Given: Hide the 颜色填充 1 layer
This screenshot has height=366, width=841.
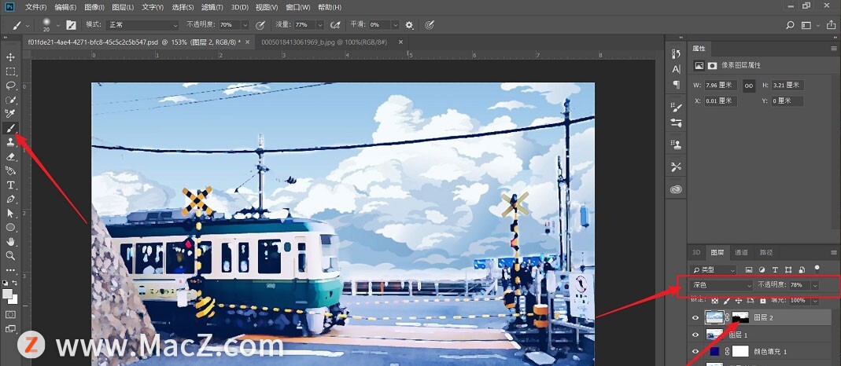Looking at the screenshot, I should click(695, 352).
